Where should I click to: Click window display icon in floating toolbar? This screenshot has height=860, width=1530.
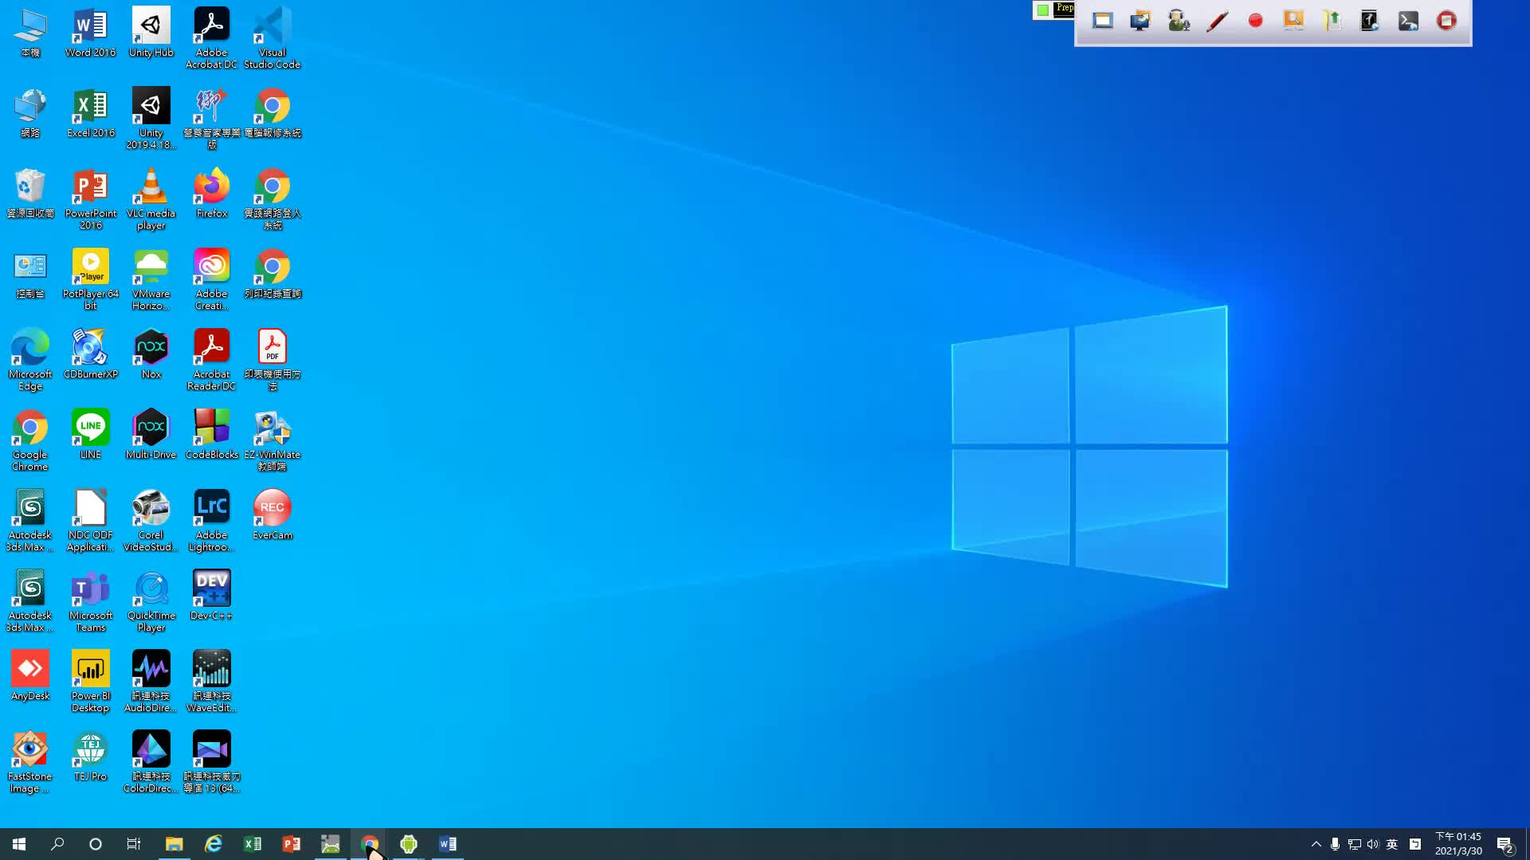[x=1103, y=21]
